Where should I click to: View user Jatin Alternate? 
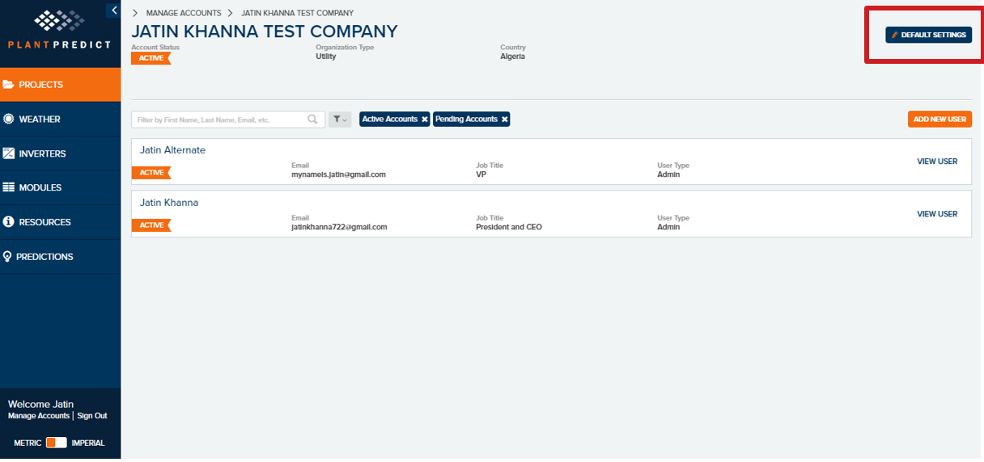coord(937,162)
